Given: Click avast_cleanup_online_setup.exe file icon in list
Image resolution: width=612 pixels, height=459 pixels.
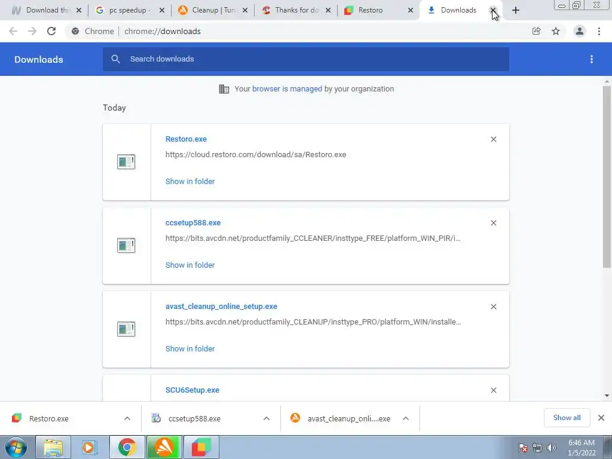Looking at the screenshot, I should (126, 329).
